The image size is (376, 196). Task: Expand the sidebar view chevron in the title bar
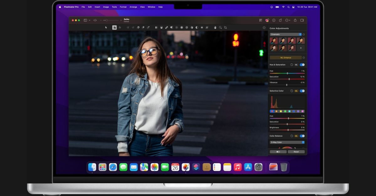[x=90, y=20]
